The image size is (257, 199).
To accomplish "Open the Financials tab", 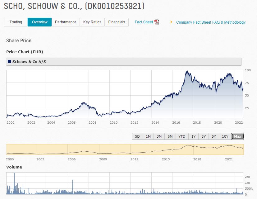I will coord(117,22).
